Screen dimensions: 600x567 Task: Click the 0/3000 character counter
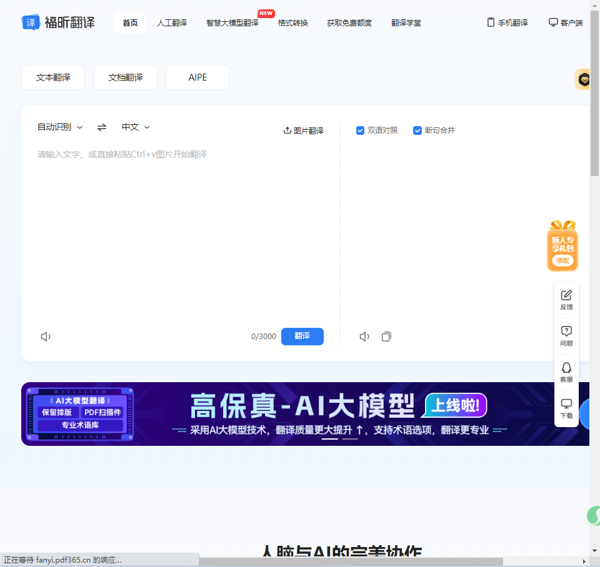coord(264,337)
